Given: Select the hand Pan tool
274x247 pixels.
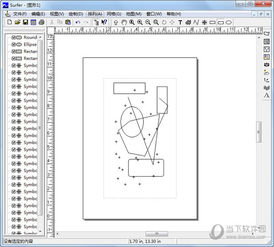Looking at the screenshot, I should [x=124, y=22].
